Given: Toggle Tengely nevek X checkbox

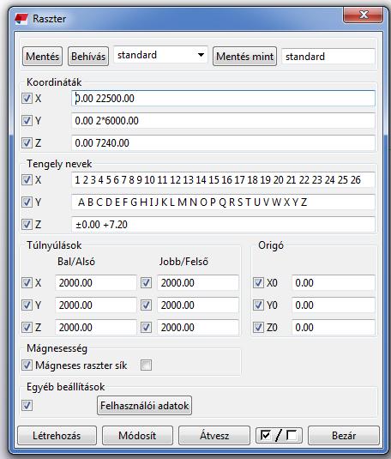Looking at the screenshot, I should pos(27,179).
